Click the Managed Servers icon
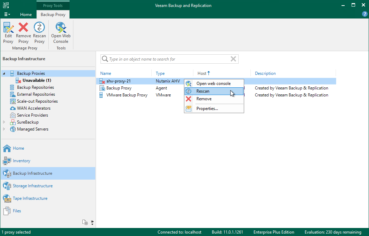This screenshot has width=369, height=236. tap(13, 129)
